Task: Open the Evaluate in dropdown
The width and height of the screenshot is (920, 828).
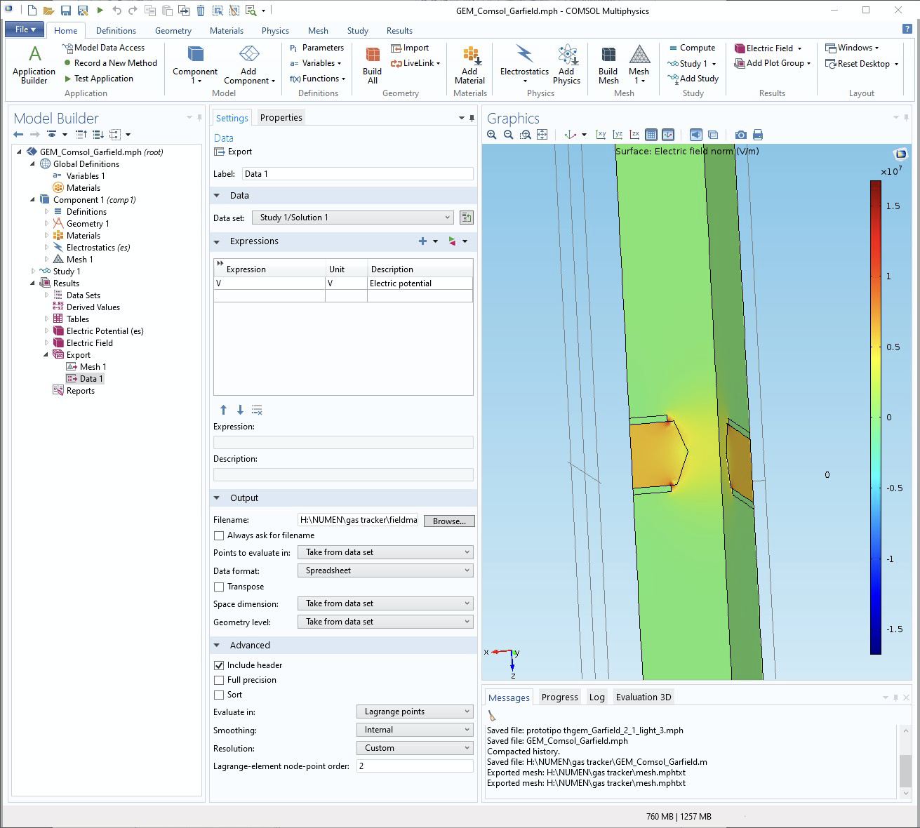Action: 415,712
